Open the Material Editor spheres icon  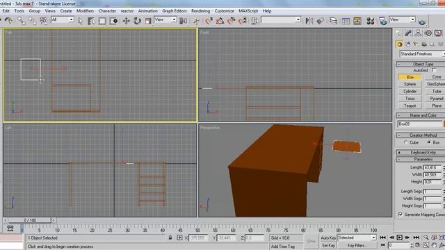pos(370,21)
